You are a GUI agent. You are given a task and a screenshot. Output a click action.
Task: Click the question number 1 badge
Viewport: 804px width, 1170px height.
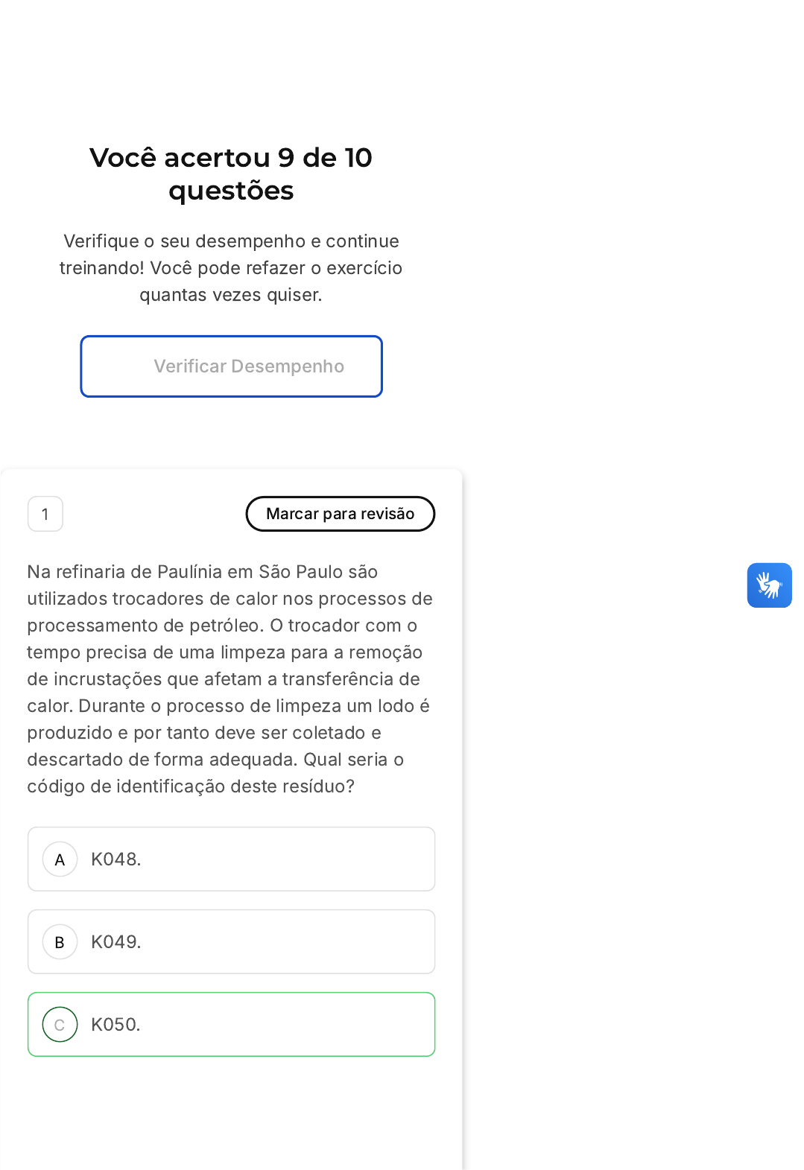pyautogui.click(x=45, y=514)
